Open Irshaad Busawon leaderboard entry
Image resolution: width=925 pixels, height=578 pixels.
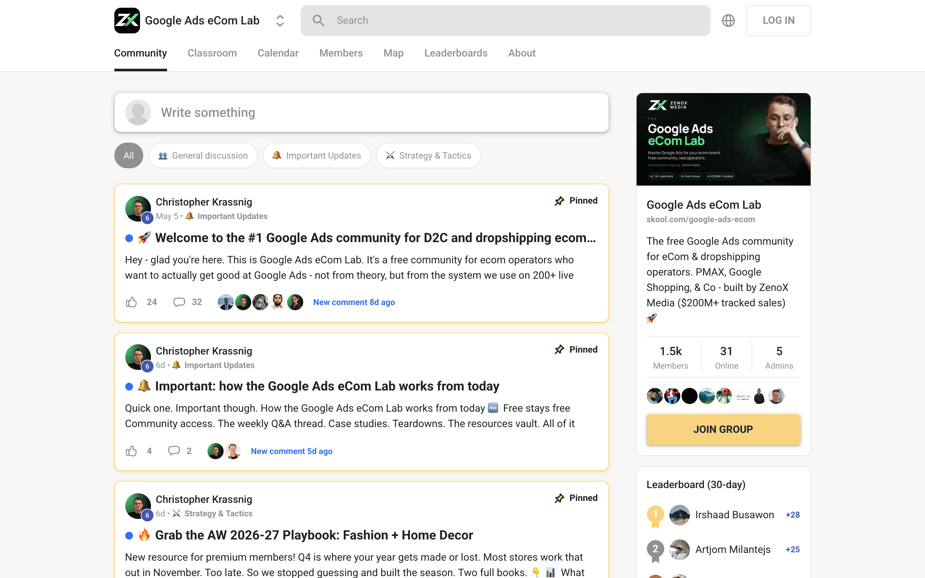click(723, 515)
